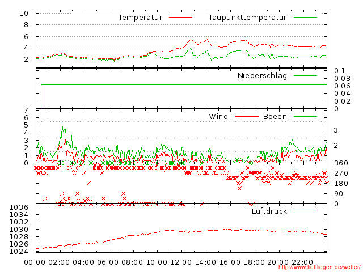Image resolution: width=363 pixels, height=272 pixels.
Task: Click the Boeen legend label
Action: pyautogui.click(x=275, y=116)
